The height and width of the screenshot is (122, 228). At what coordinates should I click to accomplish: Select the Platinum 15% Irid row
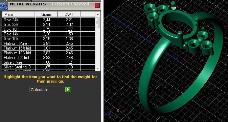(49, 48)
